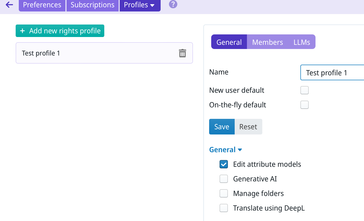Collapse the General permissions section
Image resolution: width=364 pixels, height=221 pixels.
pos(226,150)
